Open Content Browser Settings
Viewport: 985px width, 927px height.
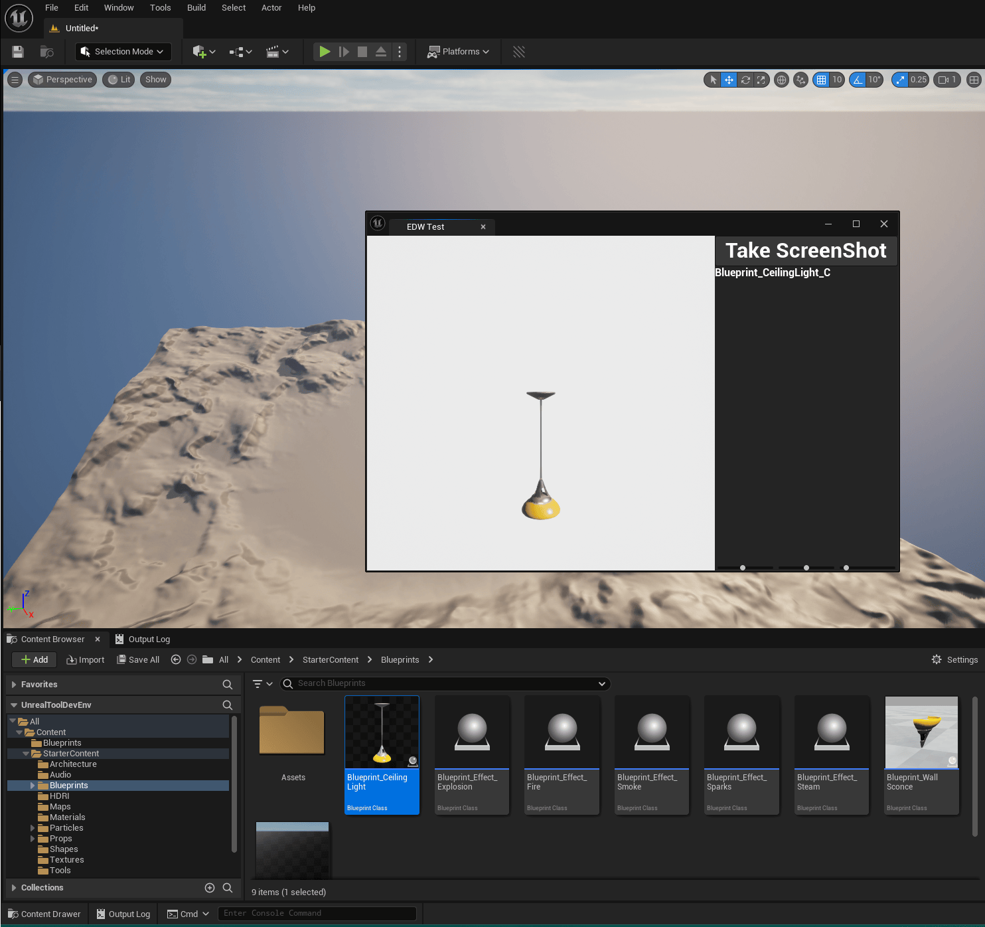coord(954,659)
